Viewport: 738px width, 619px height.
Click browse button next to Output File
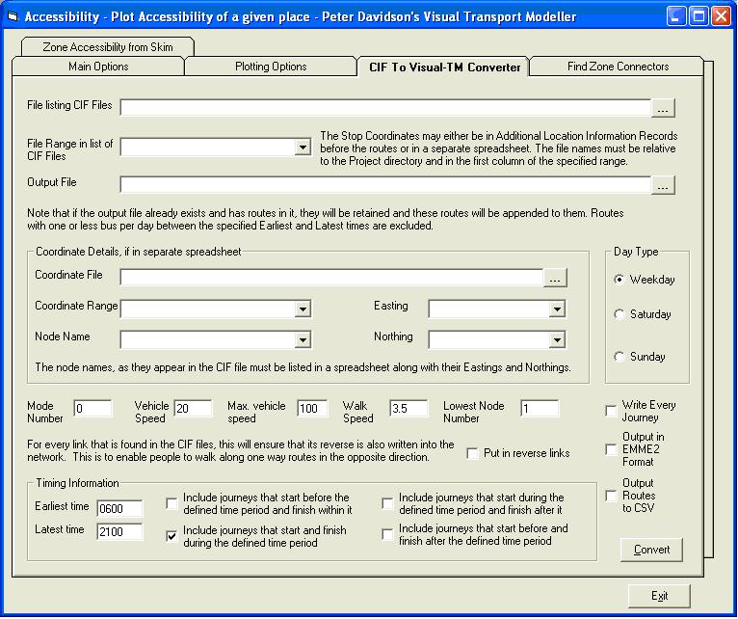tap(663, 185)
